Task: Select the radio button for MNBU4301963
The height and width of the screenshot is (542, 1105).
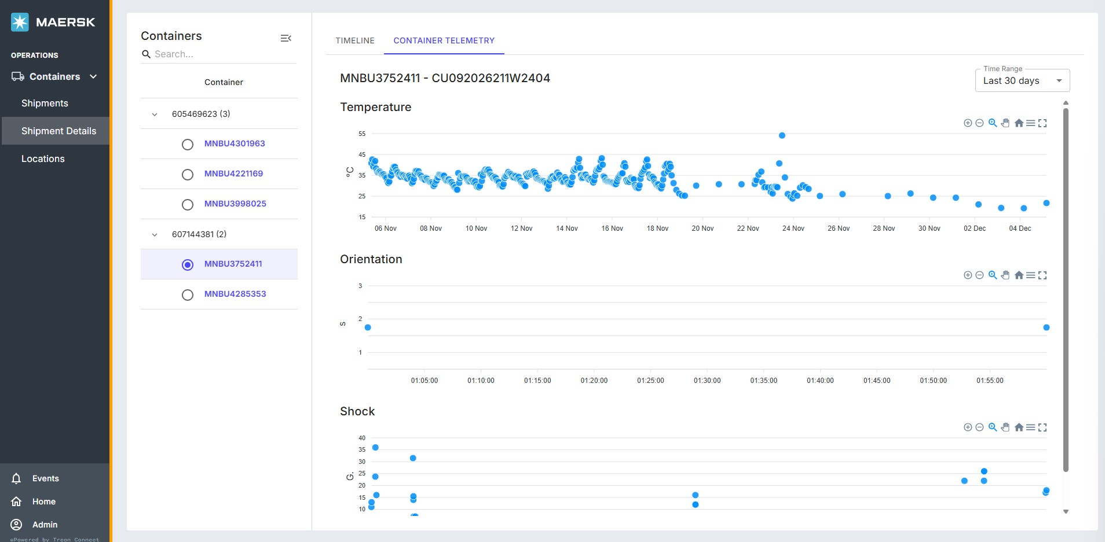Action: pos(188,145)
